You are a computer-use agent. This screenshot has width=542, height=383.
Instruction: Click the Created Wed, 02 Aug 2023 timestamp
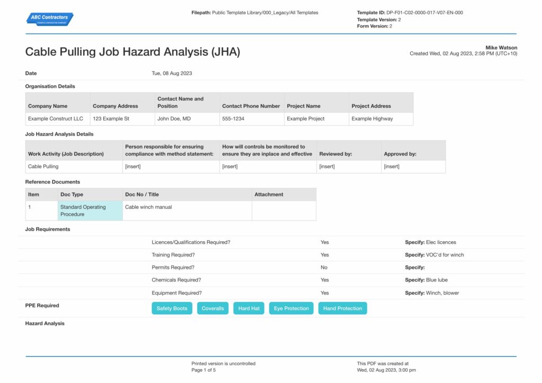coord(464,53)
